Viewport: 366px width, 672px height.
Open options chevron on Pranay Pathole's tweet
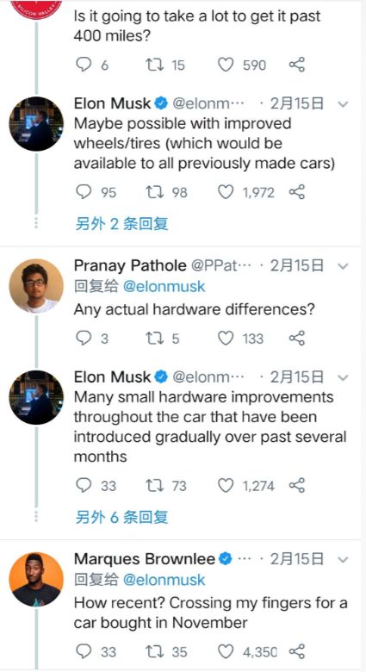pyautogui.click(x=343, y=266)
